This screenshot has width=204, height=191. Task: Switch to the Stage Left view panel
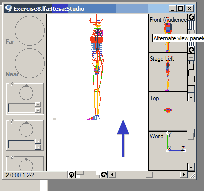pos(168,72)
